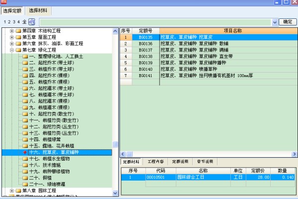The image size is (298, 199).
Task: Open 十三、栽植竹类(丛生竹) folder
Action: click(54, 133)
